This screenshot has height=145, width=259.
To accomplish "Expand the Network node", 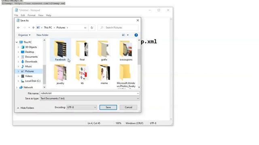I will [x=17, y=87].
